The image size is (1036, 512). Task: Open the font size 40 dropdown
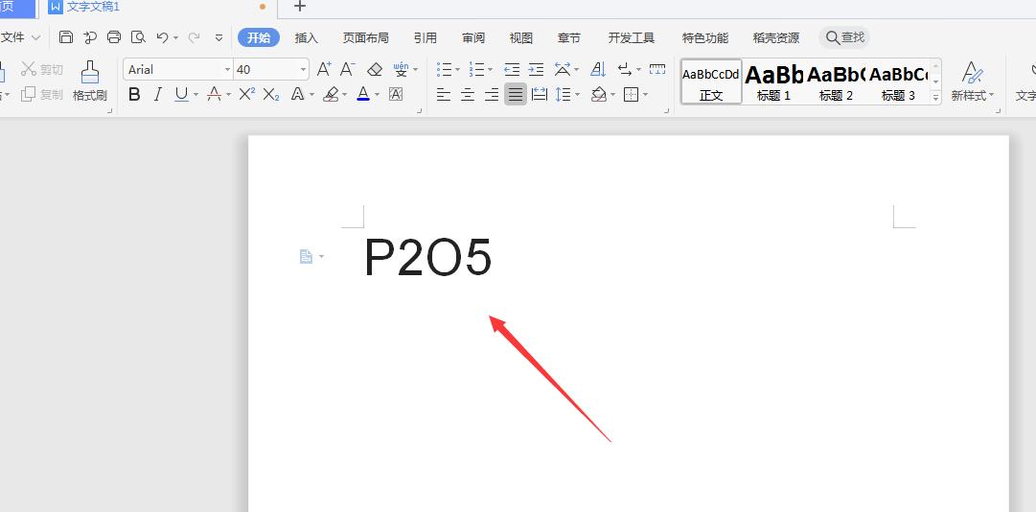tap(303, 69)
